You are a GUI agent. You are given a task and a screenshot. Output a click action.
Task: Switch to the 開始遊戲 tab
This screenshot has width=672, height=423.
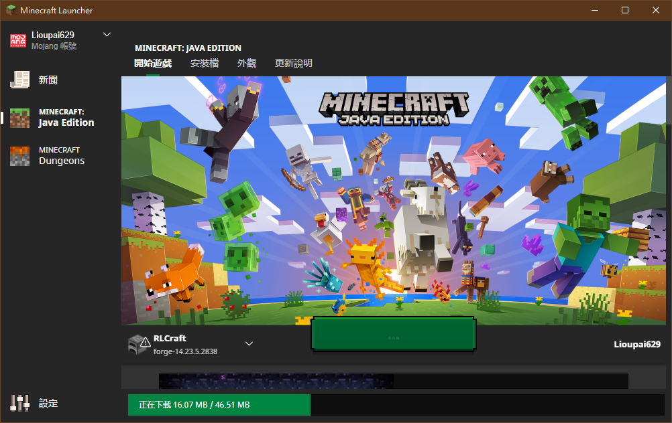153,64
